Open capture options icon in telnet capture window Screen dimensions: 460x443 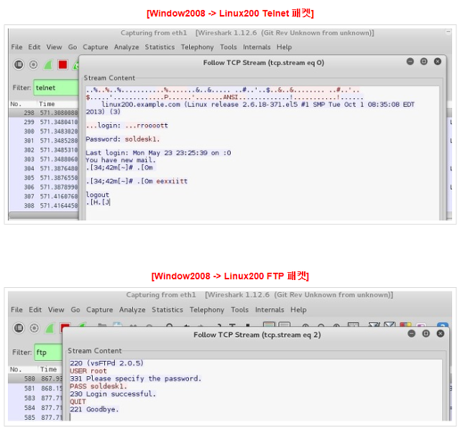pyautogui.click(x=33, y=65)
